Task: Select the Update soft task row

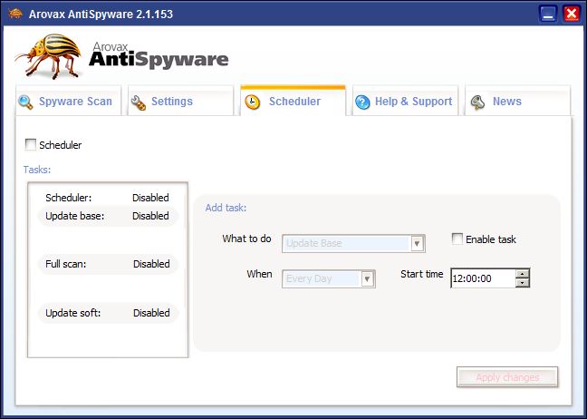Action: pyautogui.click(x=108, y=313)
